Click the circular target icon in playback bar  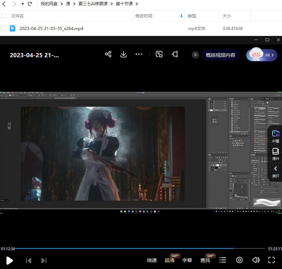[x=239, y=260]
